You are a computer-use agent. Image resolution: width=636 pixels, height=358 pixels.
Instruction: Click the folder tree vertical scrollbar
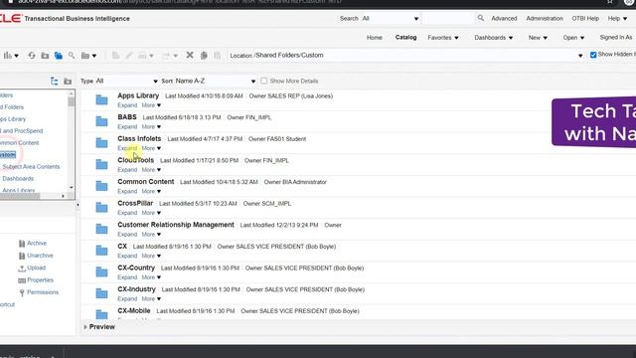tap(72, 140)
